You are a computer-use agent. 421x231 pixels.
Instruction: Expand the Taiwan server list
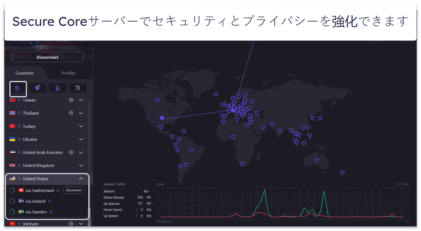81,100
